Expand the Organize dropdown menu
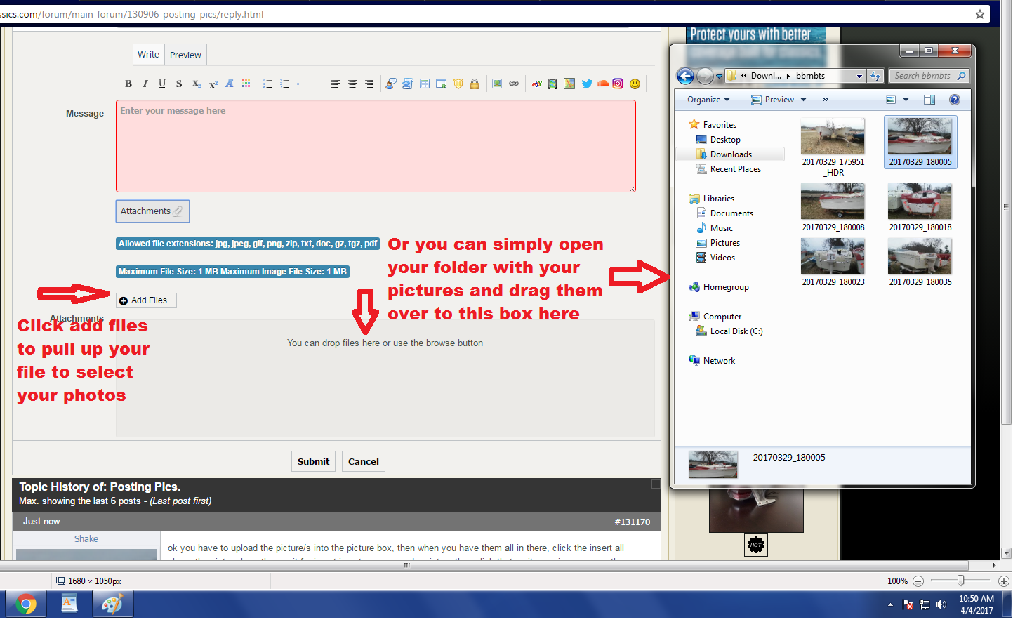Viewport: 1013px width, 622px height. click(x=708, y=100)
